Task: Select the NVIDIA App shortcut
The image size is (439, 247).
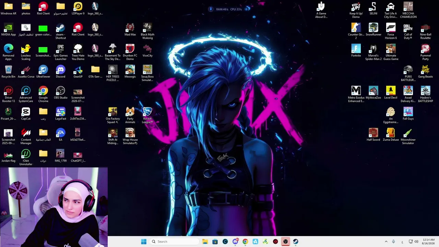Action: click(9, 30)
